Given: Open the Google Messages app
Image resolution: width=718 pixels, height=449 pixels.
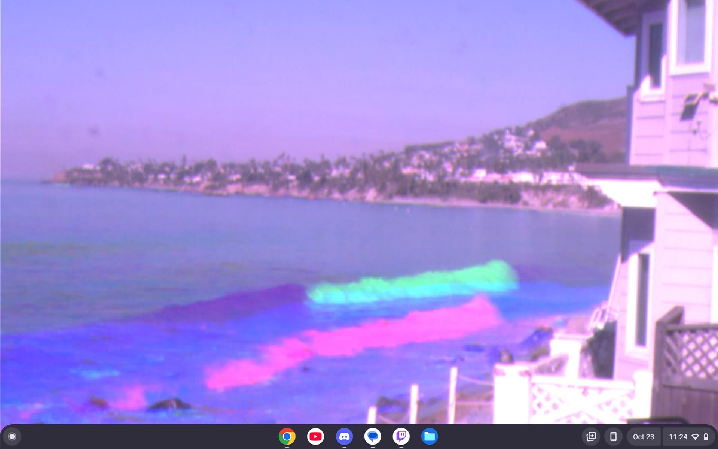Looking at the screenshot, I should click(x=373, y=436).
